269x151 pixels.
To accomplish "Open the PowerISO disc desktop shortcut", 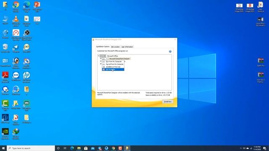I will pyautogui.click(x=26, y=48).
